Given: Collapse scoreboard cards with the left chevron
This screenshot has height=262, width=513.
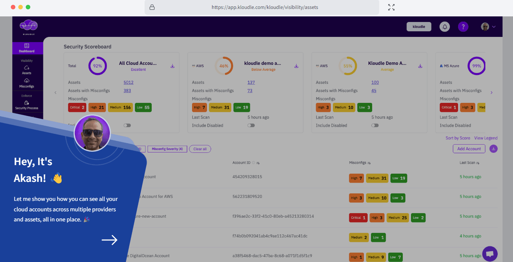Looking at the screenshot, I should point(55,92).
